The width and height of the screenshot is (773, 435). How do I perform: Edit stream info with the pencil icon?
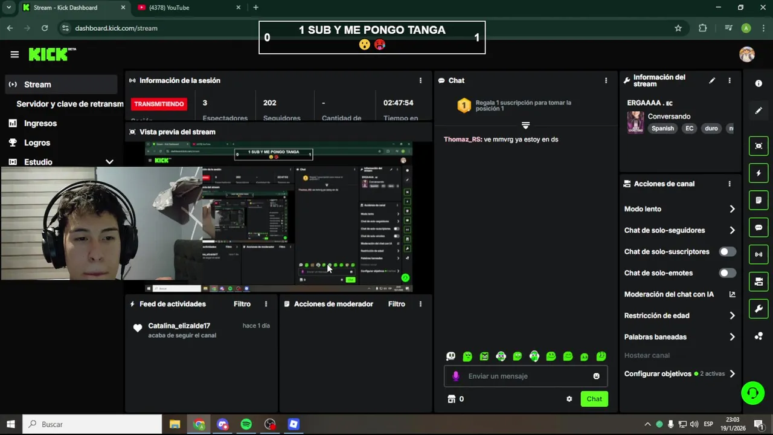(712, 80)
